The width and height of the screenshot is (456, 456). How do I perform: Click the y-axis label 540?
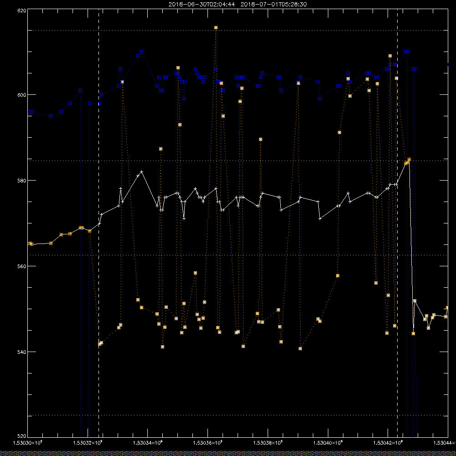[x=22, y=352]
